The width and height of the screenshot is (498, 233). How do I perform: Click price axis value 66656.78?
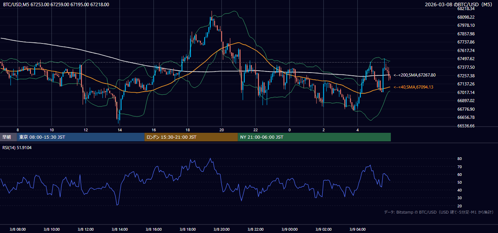(466, 117)
